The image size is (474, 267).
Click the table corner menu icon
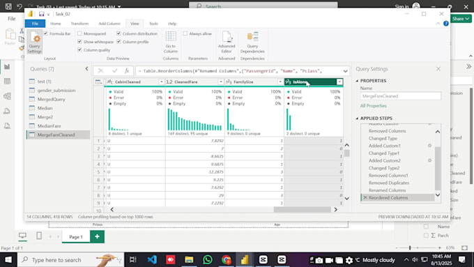98,82
